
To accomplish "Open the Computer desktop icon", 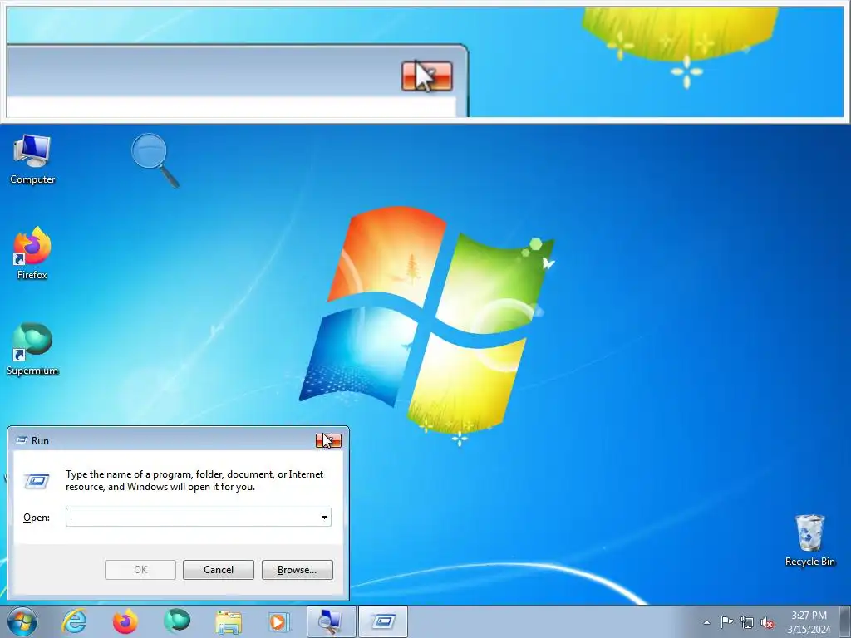I will (x=32, y=159).
